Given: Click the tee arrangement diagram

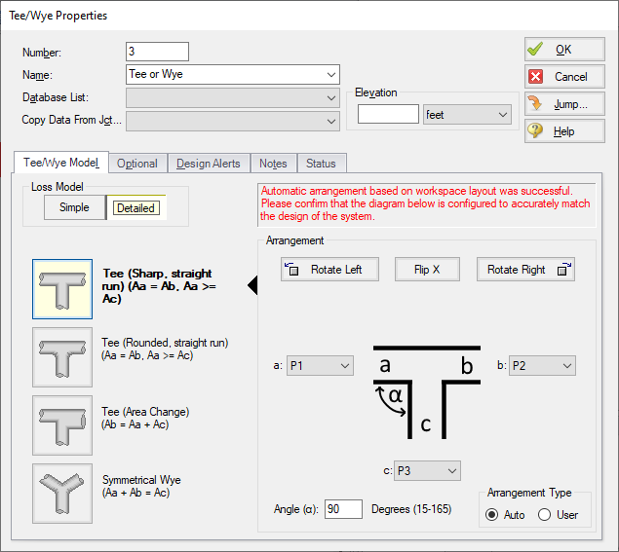Looking at the screenshot, I should pos(427,392).
